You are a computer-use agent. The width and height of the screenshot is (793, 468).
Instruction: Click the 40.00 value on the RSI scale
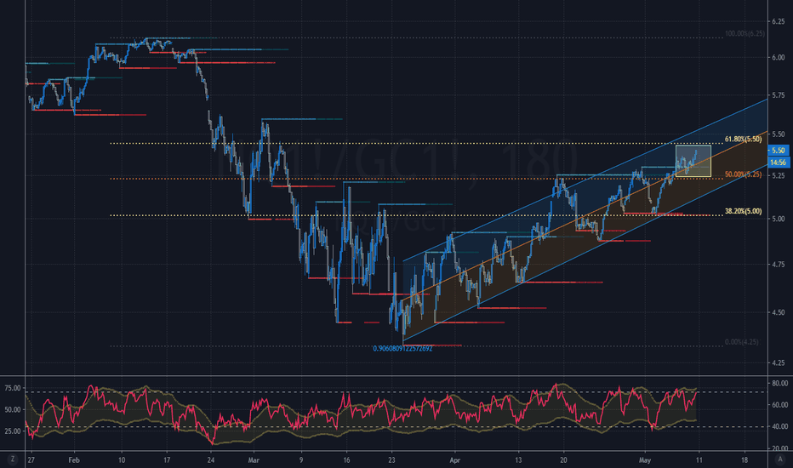[x=780, y=426]
